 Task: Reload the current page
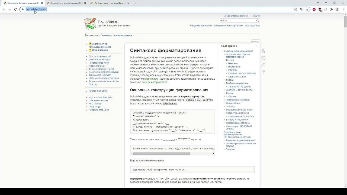point(15,9)
